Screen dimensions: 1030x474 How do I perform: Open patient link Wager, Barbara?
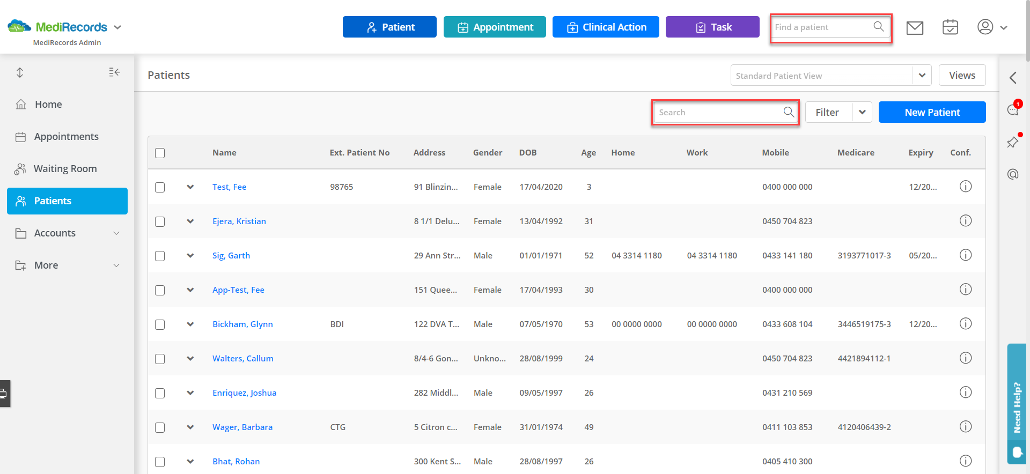(242, 427)
